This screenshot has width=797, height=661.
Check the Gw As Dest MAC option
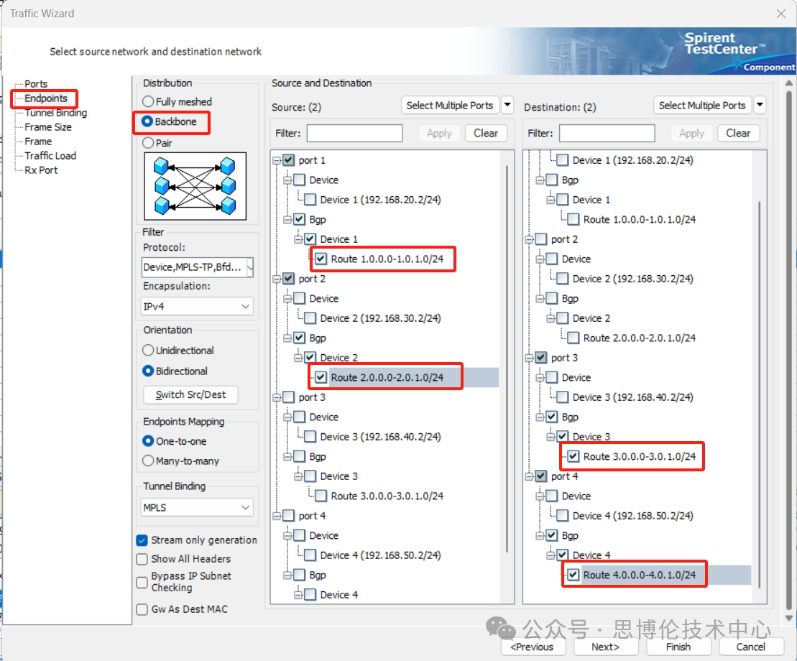(142, 609)
